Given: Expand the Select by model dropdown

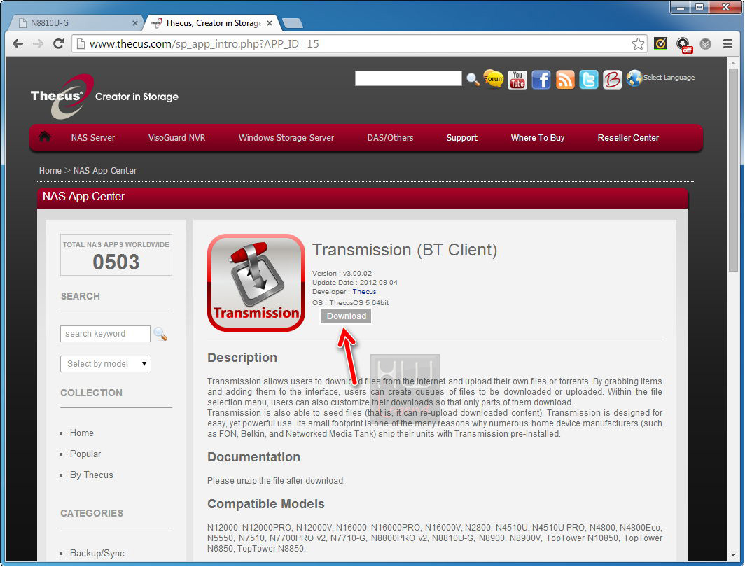Looking at the screenshot, I should [x=106, y=364].
